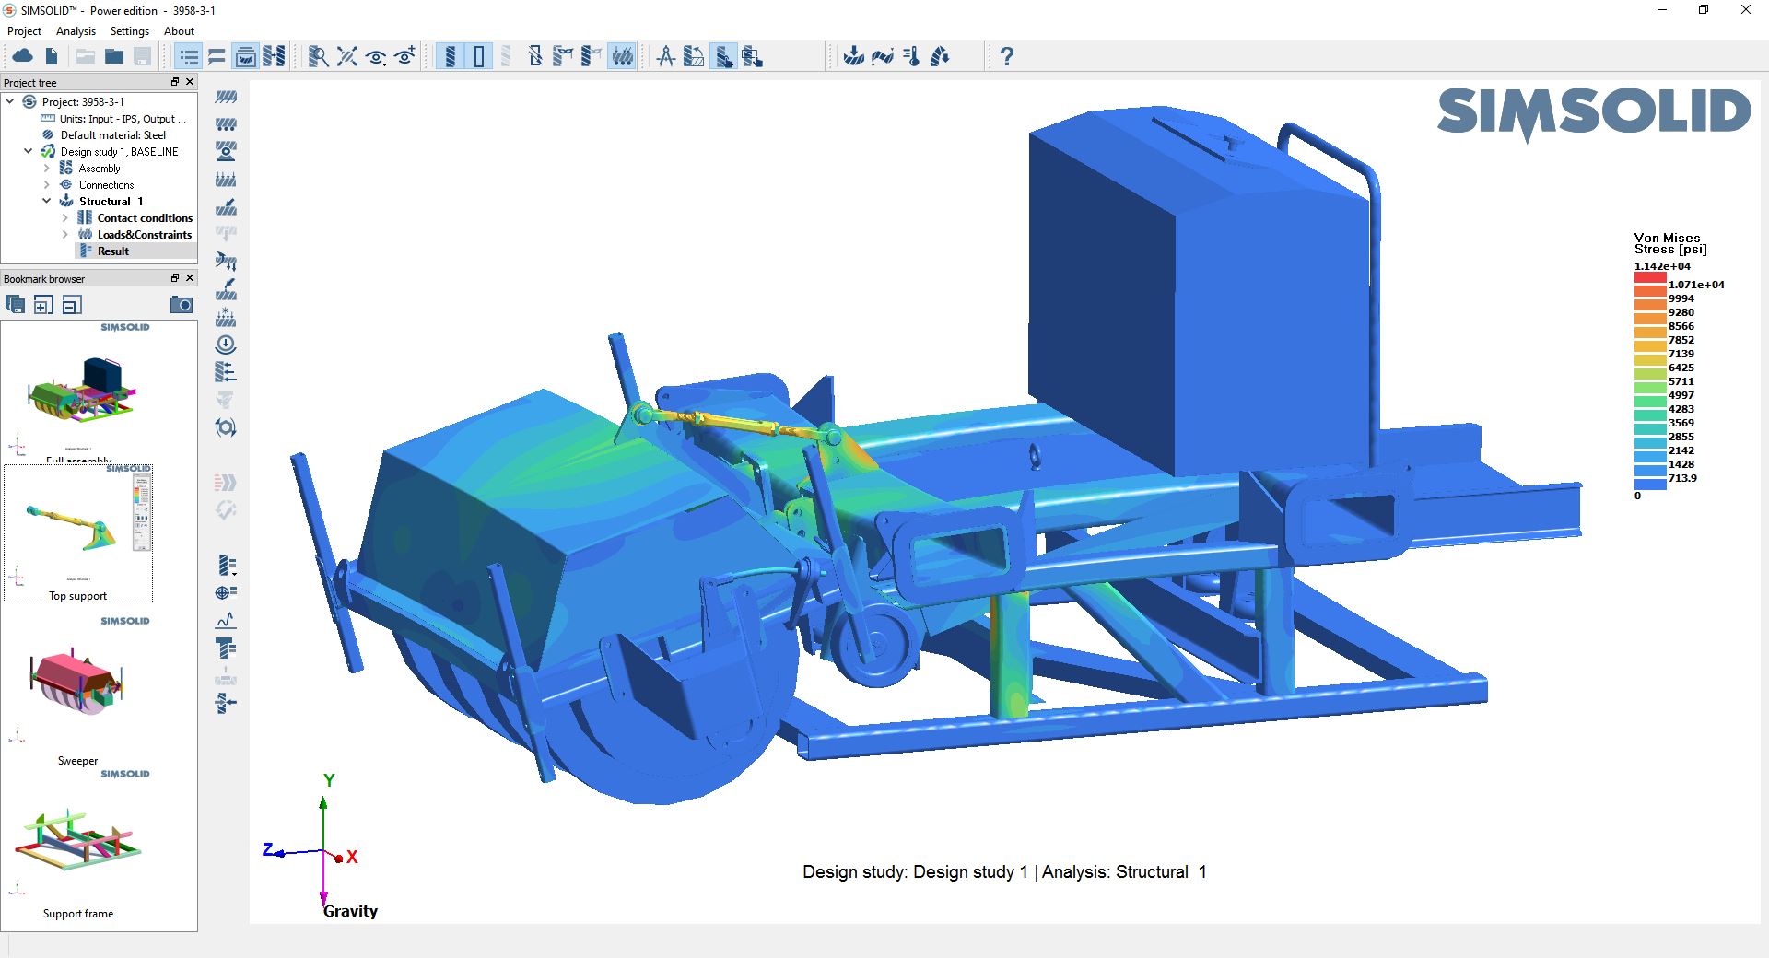Create a new project via toolbar icon
Screen dimensions: 1769x958
(52, 55)
